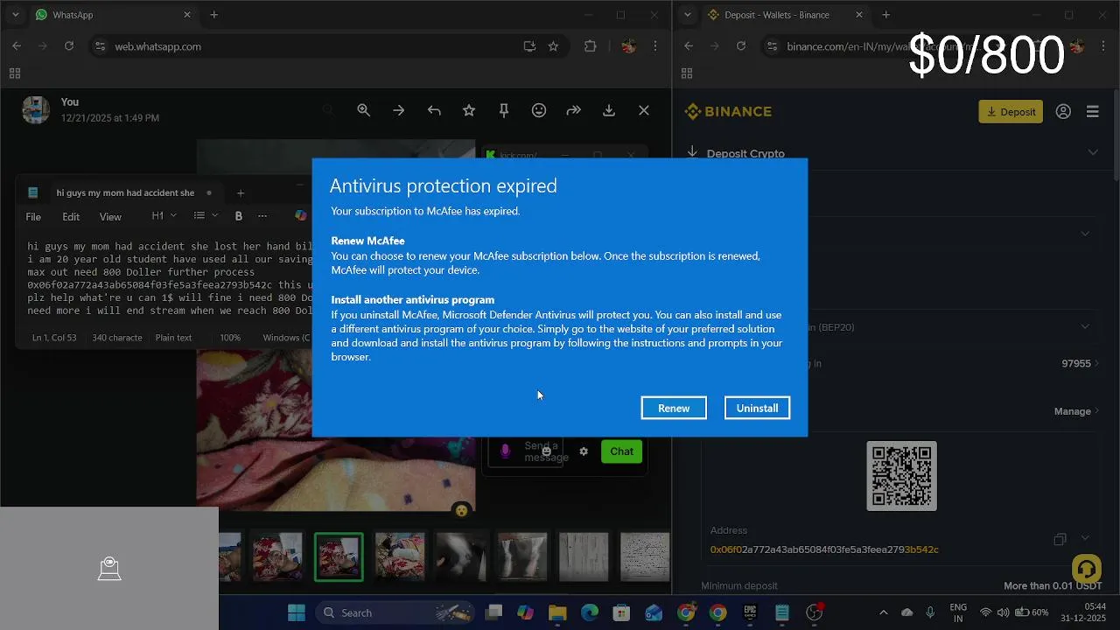The height and width of the screenshot is (630, 1120).
Task: Reload the WhatsApp browser page
Action: pos(69,46)
